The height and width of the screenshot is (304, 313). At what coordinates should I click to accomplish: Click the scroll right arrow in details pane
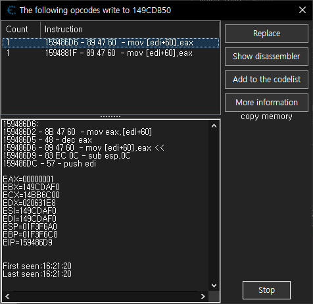[x=203, y=297]
